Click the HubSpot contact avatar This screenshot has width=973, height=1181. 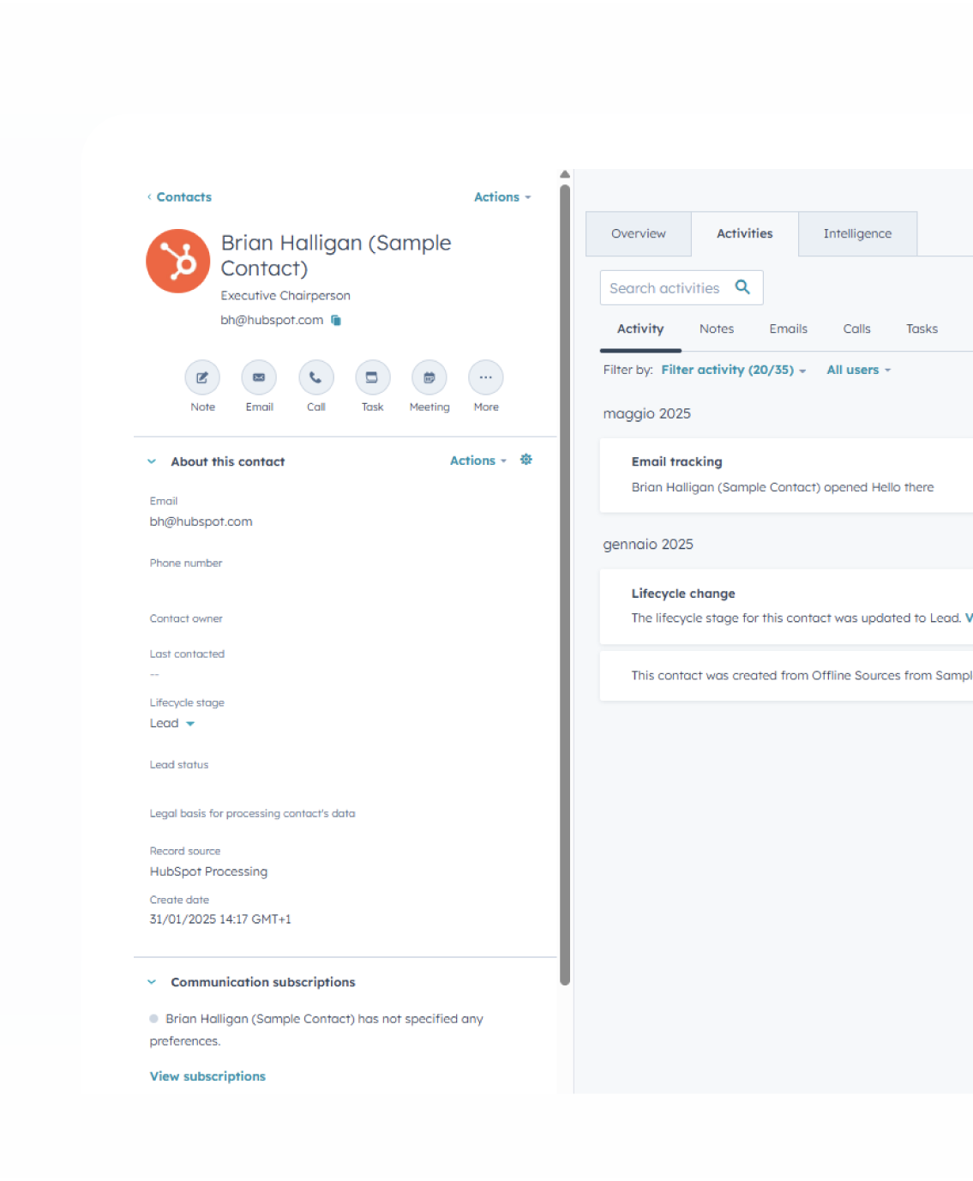(177, 261)
